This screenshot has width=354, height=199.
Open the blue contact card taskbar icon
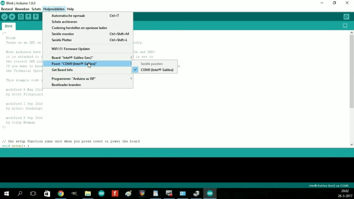point(183,193)
